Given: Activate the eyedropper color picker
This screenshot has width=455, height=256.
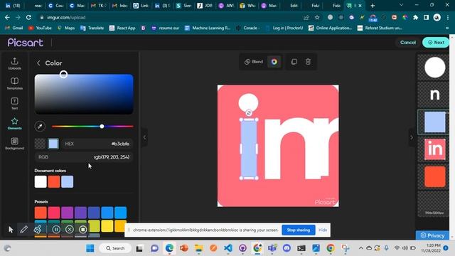Looking at the screenshot, I should 40,127.
